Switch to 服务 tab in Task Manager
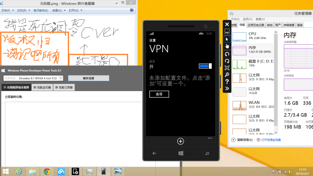 pos(300,25)
